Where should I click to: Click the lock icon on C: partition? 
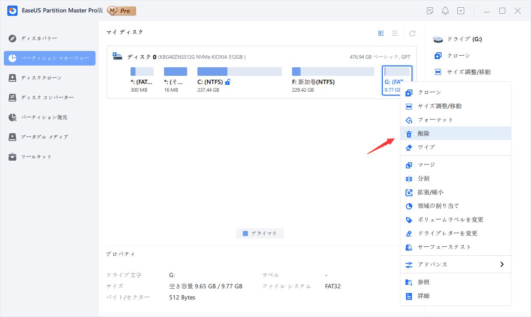pyautogui.click(x=228, y=82)
